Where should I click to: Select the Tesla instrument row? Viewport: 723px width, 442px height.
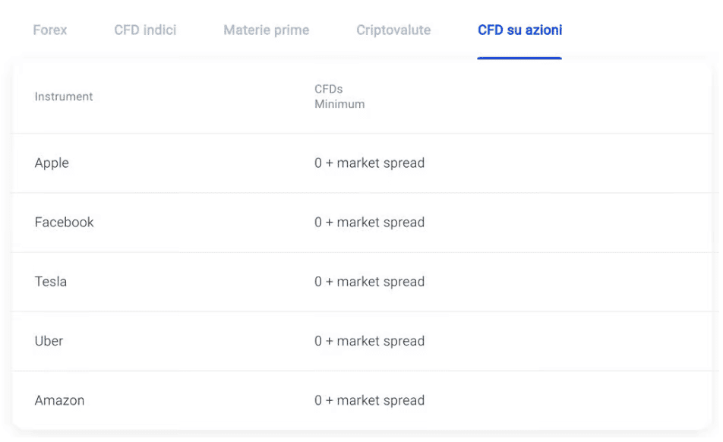(362, 282)
